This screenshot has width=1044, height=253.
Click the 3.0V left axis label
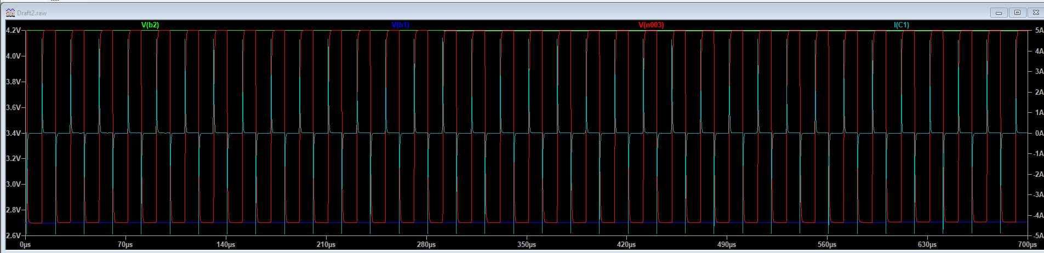tap(13, 184)
